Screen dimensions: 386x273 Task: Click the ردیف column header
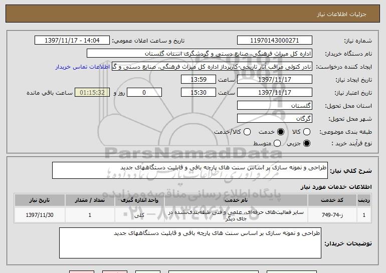tap(364, 200)
